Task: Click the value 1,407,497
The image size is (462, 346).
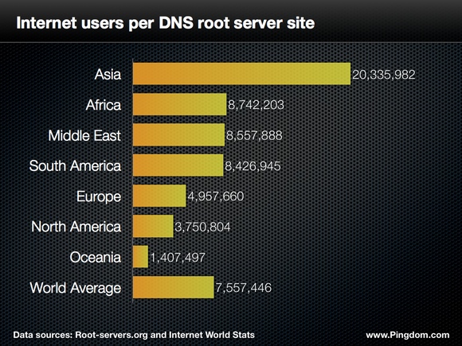Action: pos(178,258)
